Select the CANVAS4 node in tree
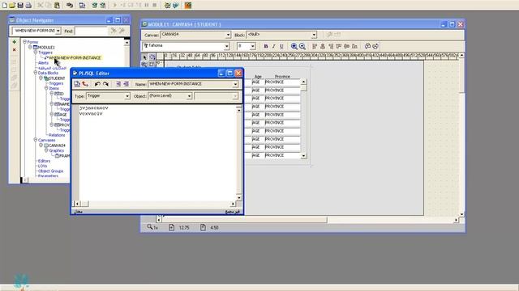Image resolution: width=519 pixels, height=291 pixels. click(x=57, y=145)
